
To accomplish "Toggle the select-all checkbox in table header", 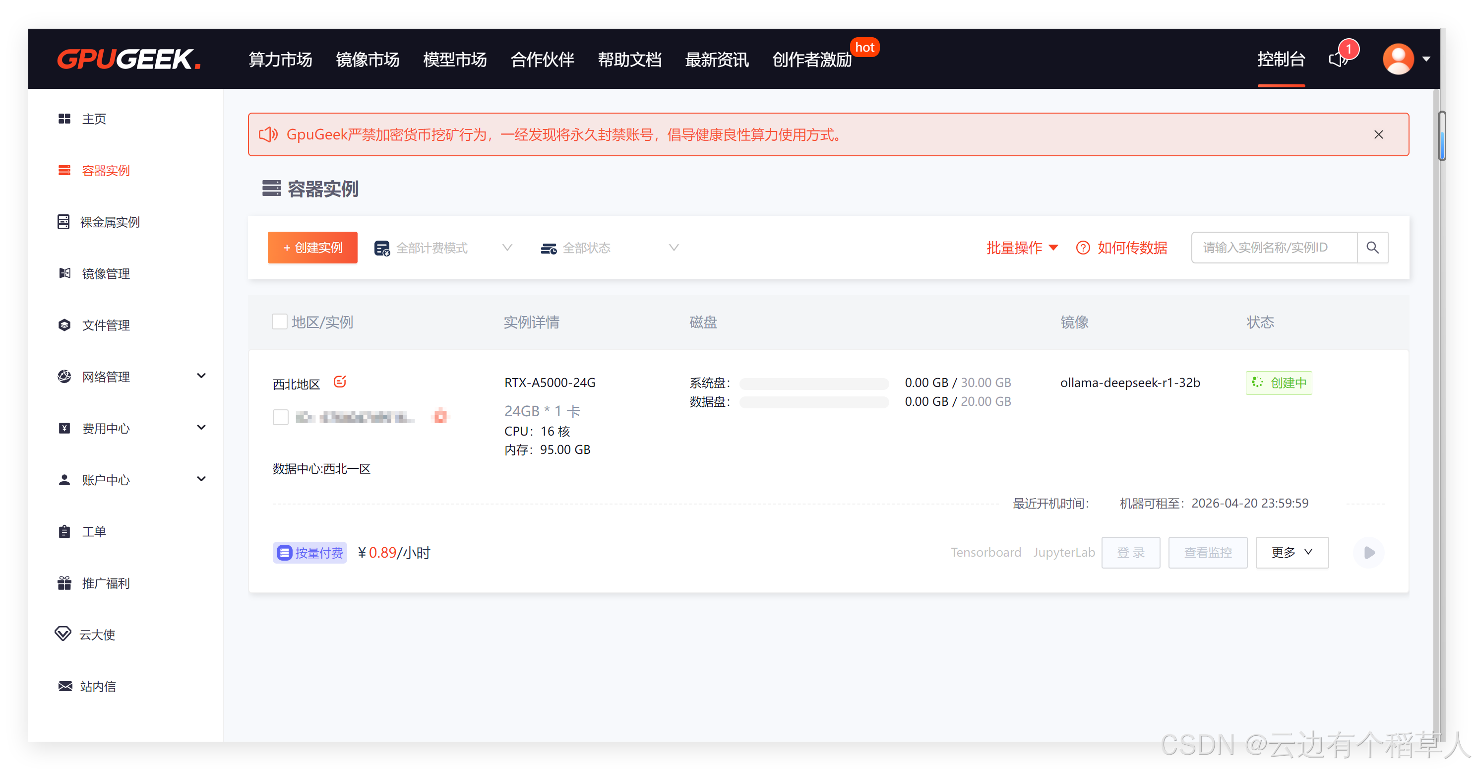I will click(280, 321).
